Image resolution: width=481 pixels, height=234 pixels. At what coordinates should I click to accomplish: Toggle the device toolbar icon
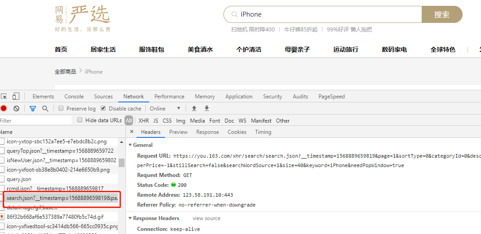16,97
